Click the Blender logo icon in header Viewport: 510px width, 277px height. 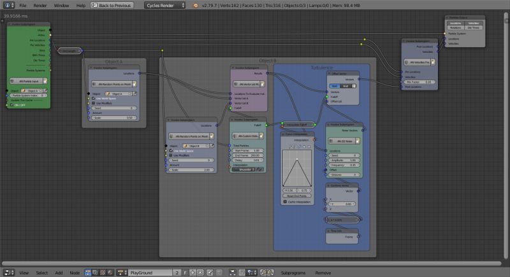[196, 6]
